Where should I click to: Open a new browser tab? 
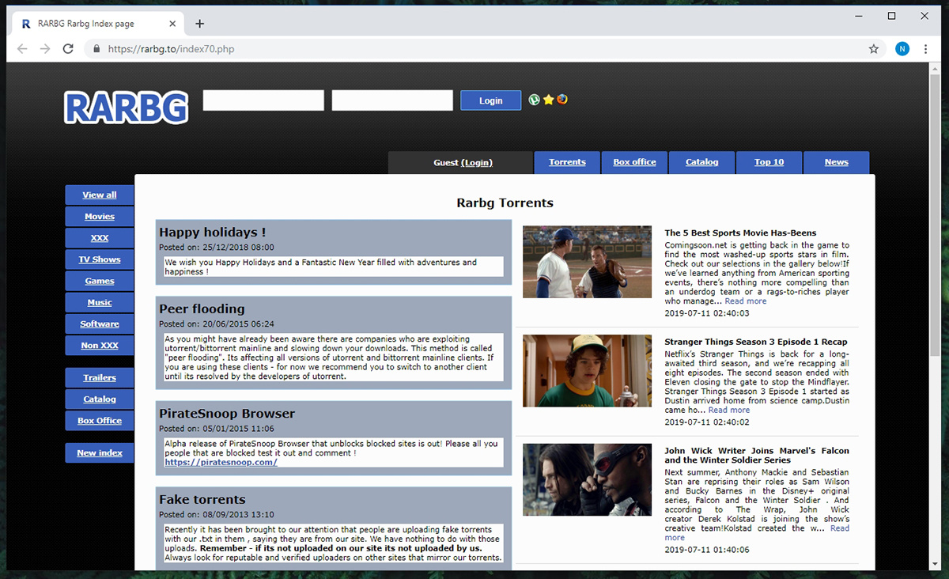tap(199, 24)
